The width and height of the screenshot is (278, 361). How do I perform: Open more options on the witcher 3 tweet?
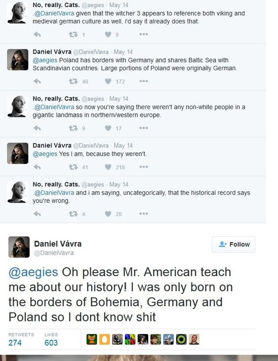pyautogui.click(x=143, y=34)
